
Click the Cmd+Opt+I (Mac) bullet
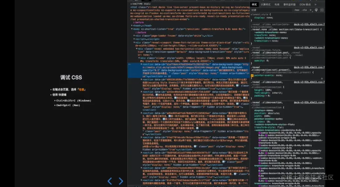tap(68, 105)
